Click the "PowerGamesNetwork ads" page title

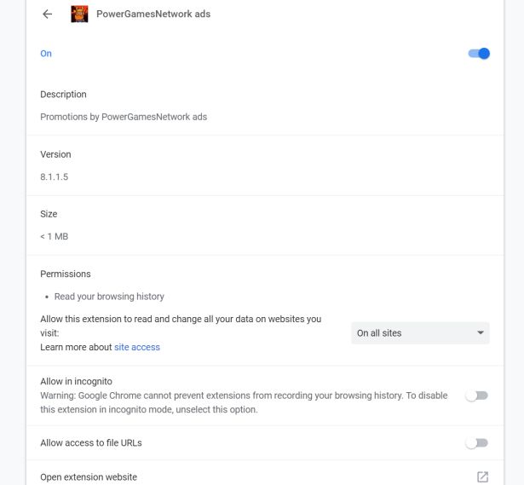point(153,14)
